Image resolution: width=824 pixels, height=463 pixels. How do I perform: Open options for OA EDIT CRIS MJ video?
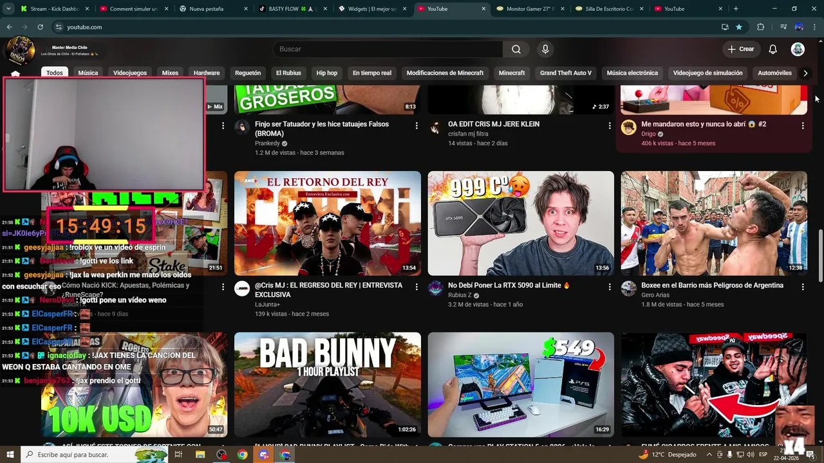tap(610, 126)
